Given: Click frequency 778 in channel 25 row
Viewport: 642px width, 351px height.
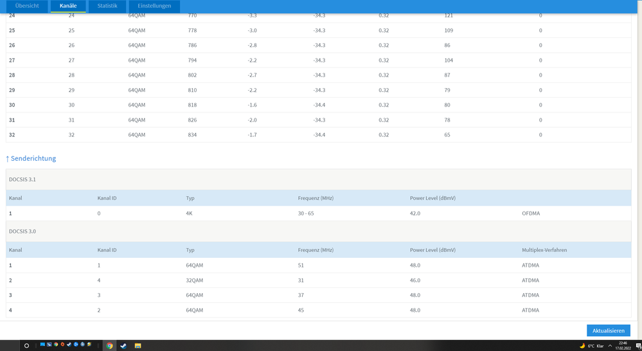Looking at the screenshot, I should (x=192, y=30).
